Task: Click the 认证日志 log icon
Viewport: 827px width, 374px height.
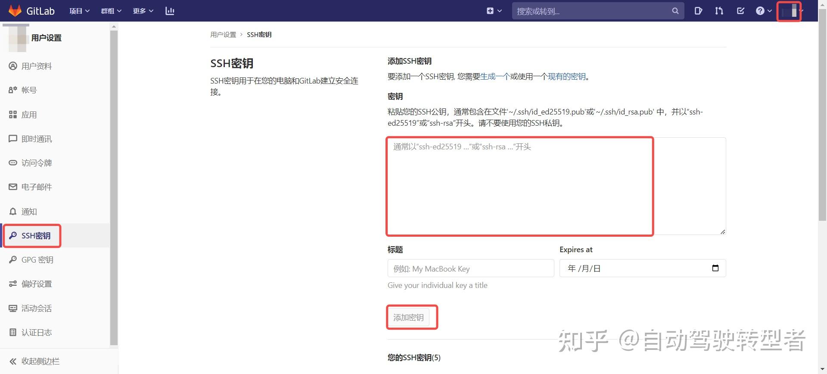Action: click(13, 332)
